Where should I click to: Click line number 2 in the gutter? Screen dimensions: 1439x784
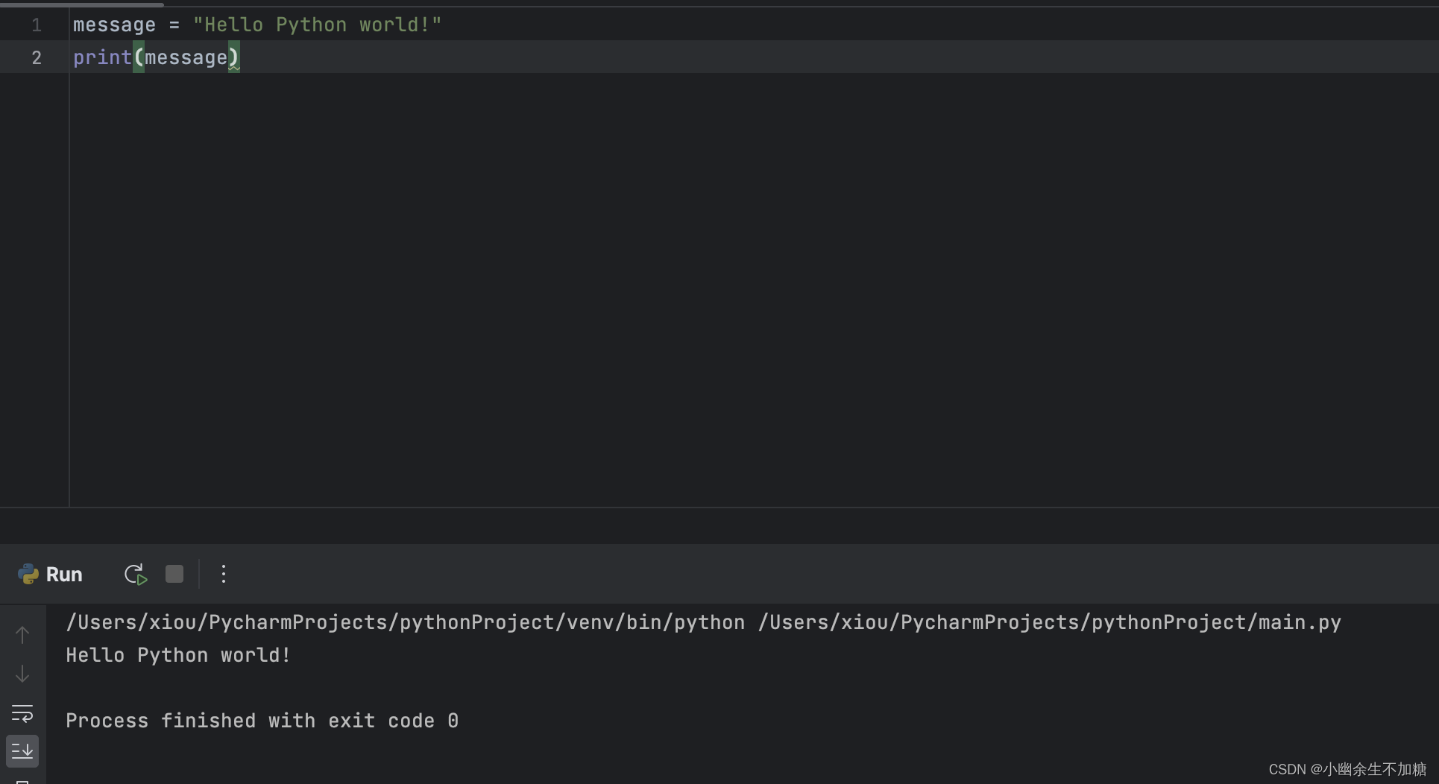click(37, 58)
